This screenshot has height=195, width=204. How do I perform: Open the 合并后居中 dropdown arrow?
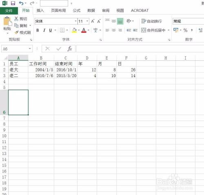pyautogui.click(x=169, y=30)
